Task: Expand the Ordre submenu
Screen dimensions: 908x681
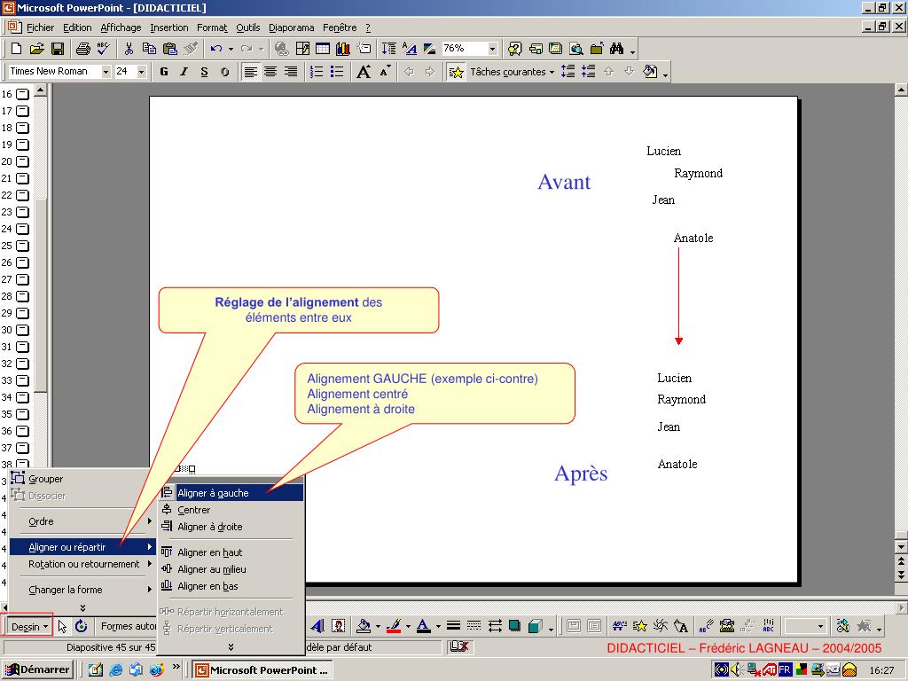Action: 82,521
